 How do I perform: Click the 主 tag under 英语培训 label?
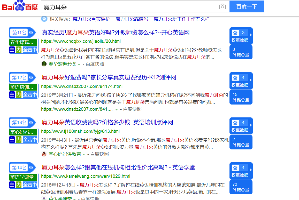pos(12,95)
